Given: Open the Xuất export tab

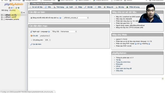Looking at the screenshot, I should click(70, 7).
